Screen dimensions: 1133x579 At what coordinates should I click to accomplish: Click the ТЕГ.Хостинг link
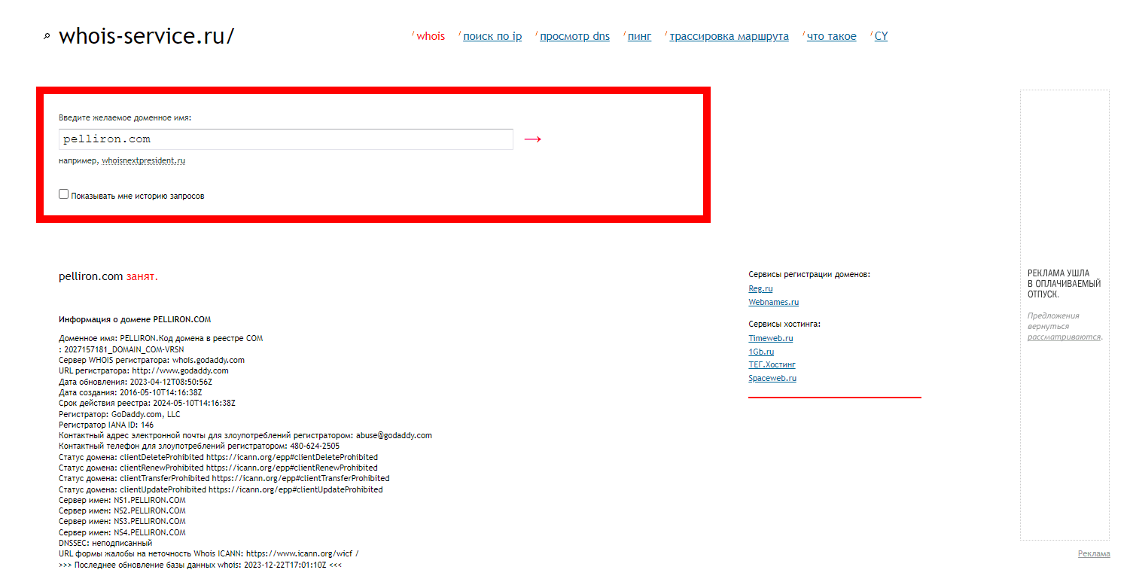click(772, 364)
